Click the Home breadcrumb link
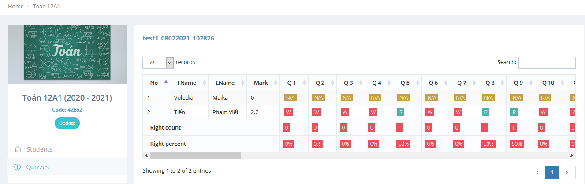Viewport: 585px width, 184px height. 16,7
